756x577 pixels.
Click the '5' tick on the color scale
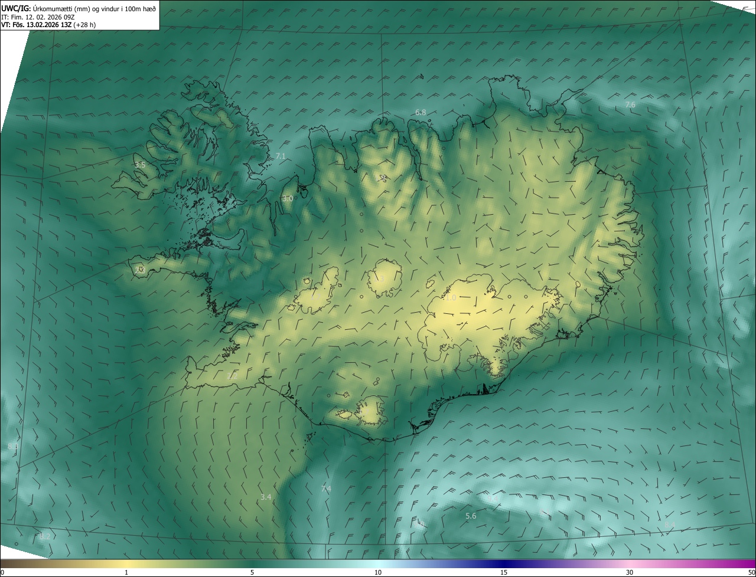tap(252, 572)
